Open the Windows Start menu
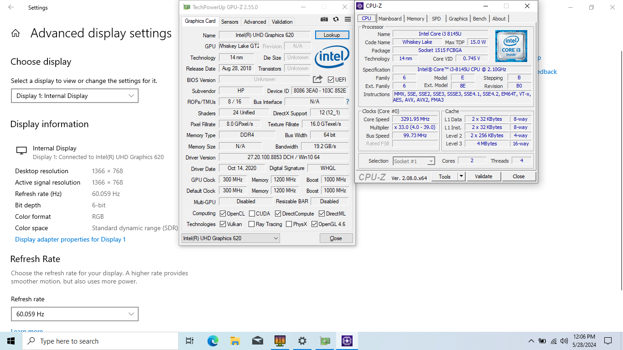Image resolution: width=623 pixels, height=350 pixels. [x=11, y=341]
